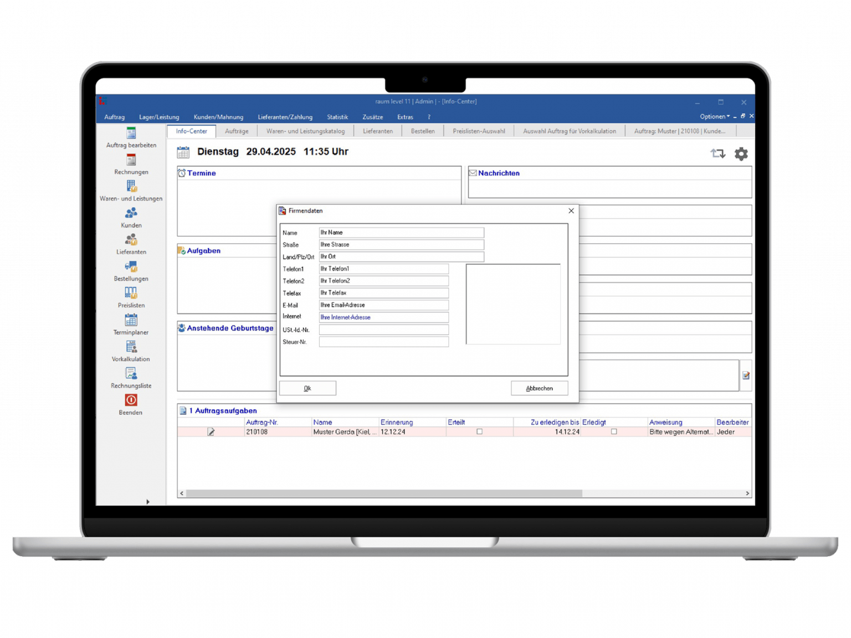Open the Lager/Leistung menu
The height and width of the screenshot is (638, 851).
tap(159, 117)
